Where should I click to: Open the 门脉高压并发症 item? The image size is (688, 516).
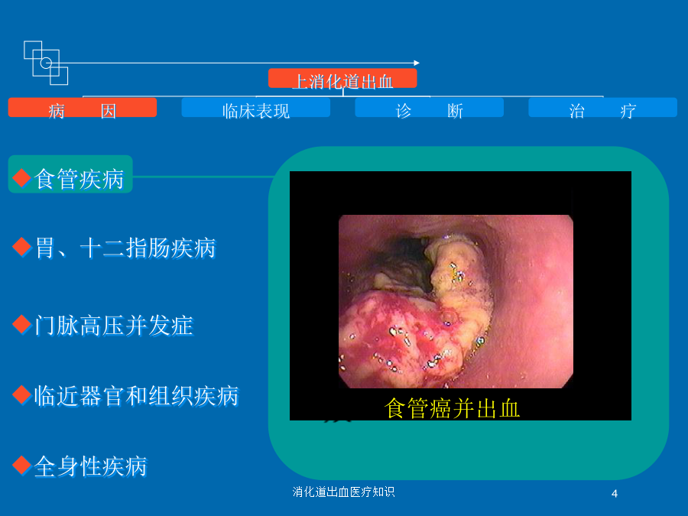coord(114,326)
